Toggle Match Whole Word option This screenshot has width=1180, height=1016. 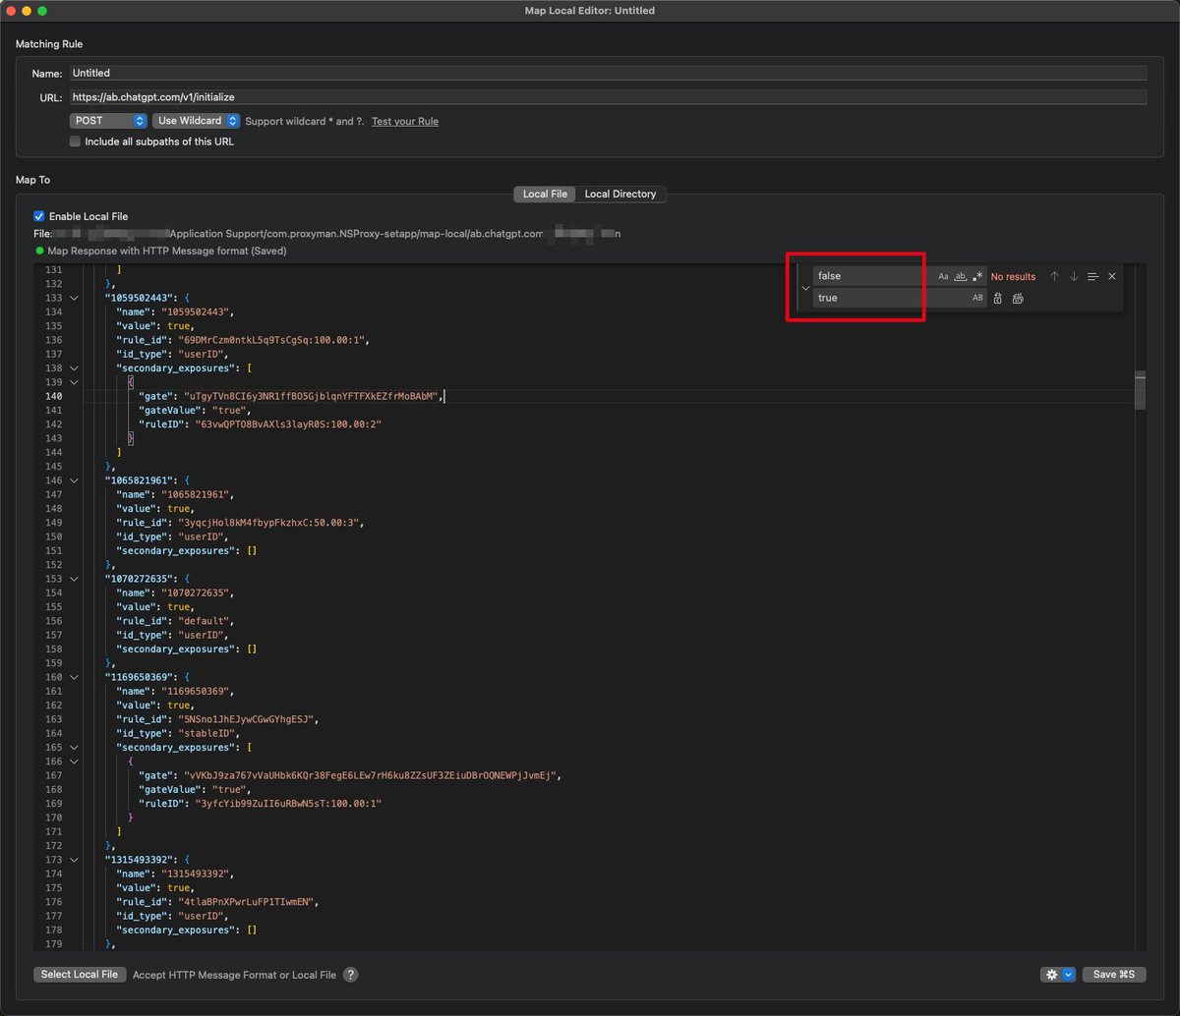click(x=961, y=277)
